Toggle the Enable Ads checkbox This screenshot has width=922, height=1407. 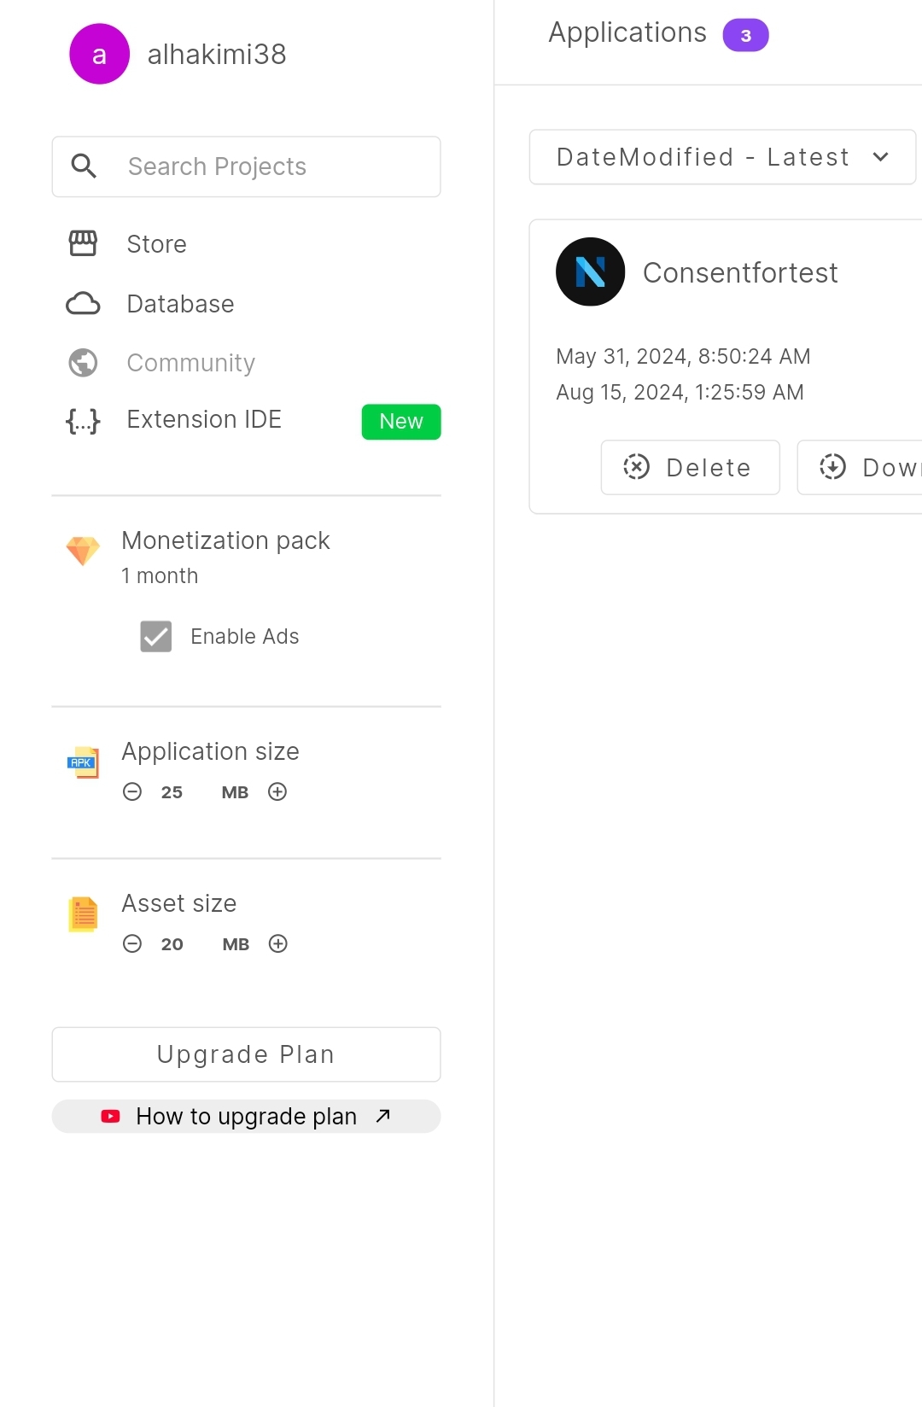pyautogui.click(x=156, y=636)
